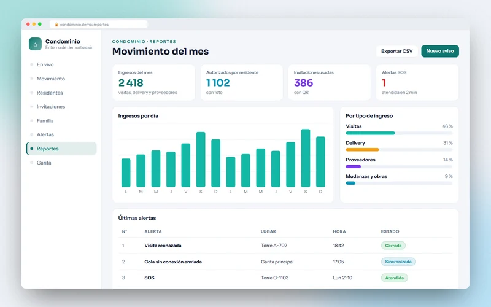The image size is (491, 307).
Task: Click the tallest chart bar above S
Action: (x=306, y=158)
